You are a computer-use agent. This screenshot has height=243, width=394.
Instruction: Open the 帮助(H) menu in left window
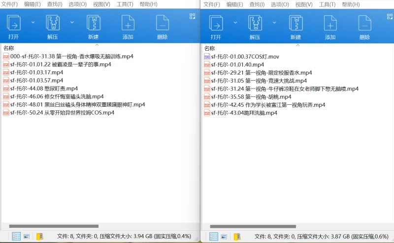coord(149,4)
